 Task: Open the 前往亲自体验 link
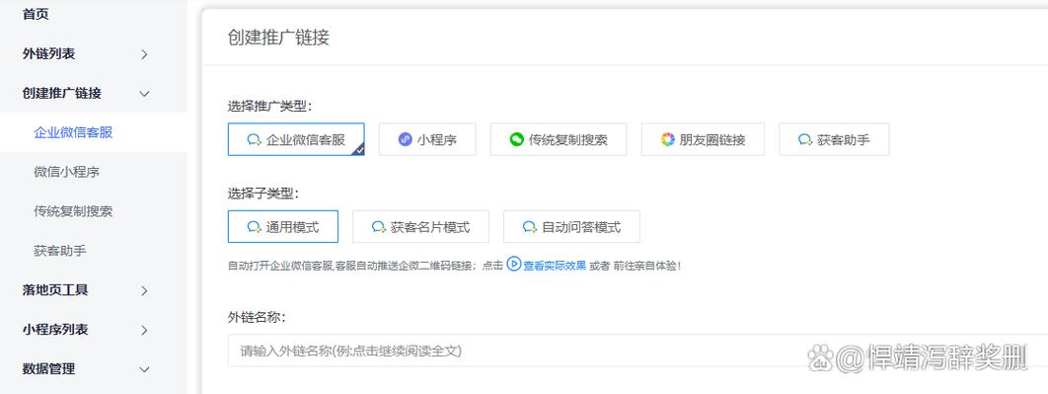point(645,266)
